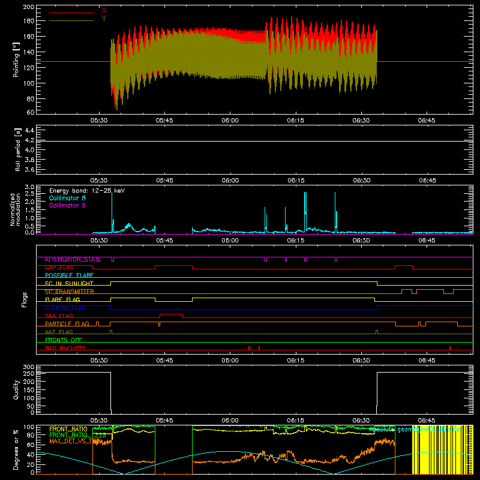Click the GAP_FLAG label
Screen dimensions: 480x480
pos(59,268)
